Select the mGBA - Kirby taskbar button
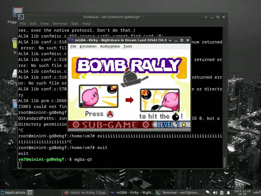 [x=132, y=192]
